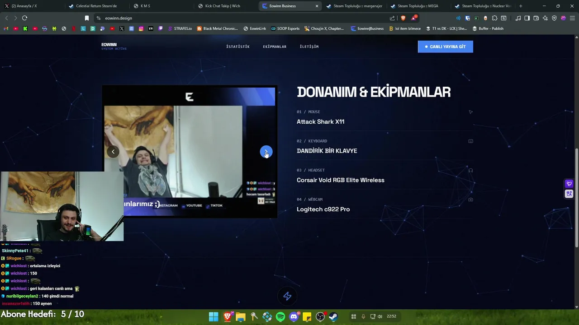
Task: Go to previous carousel slide arrow
Action: point(113,152)
